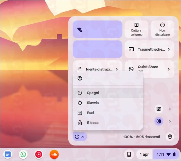This screenshot has width=181, height=161.
Task: Click the Wi-Fi network tile
Action: tap(97, 29)
